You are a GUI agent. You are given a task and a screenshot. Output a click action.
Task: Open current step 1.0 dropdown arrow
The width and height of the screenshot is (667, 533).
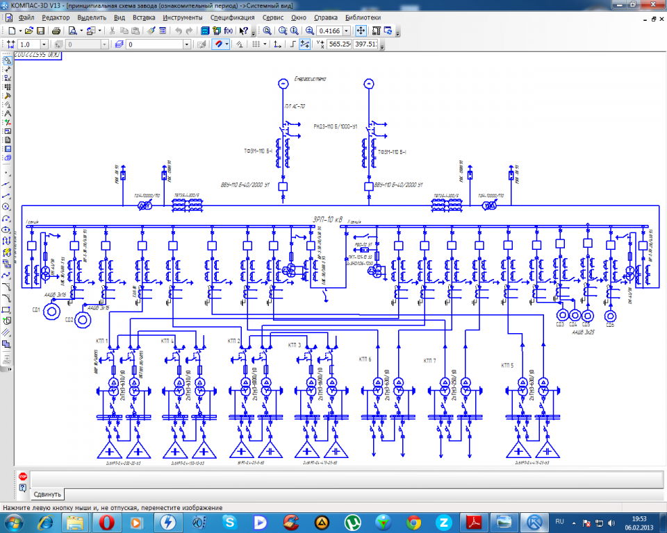point(43,44)
